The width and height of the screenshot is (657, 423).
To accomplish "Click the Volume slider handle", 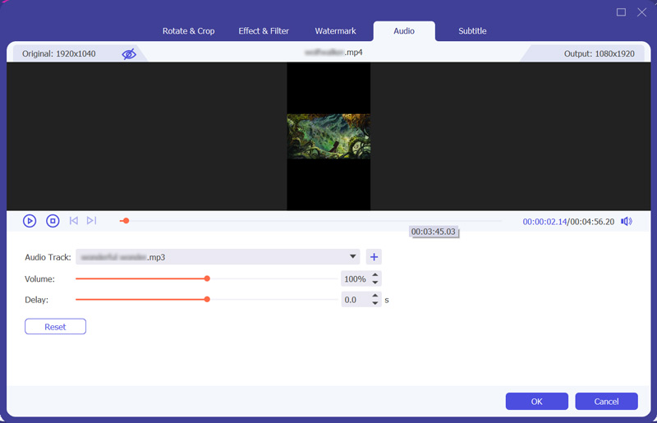I will click(x=207, y=278).
